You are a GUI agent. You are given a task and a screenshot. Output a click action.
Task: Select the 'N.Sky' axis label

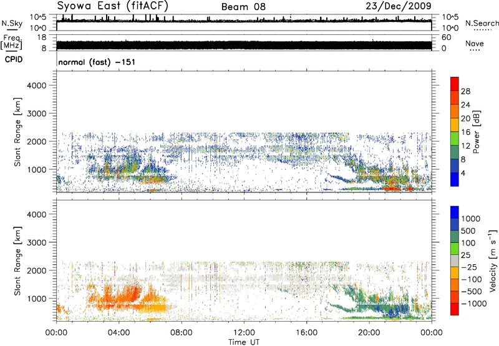pyautogui.click(x=12, y=23)
